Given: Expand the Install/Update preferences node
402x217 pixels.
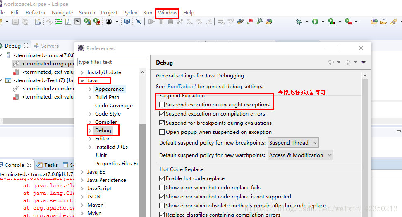Looking at the screenshot, I should coord(82,72).
